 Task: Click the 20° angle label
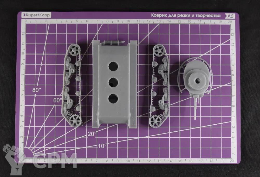click(92, 134)
